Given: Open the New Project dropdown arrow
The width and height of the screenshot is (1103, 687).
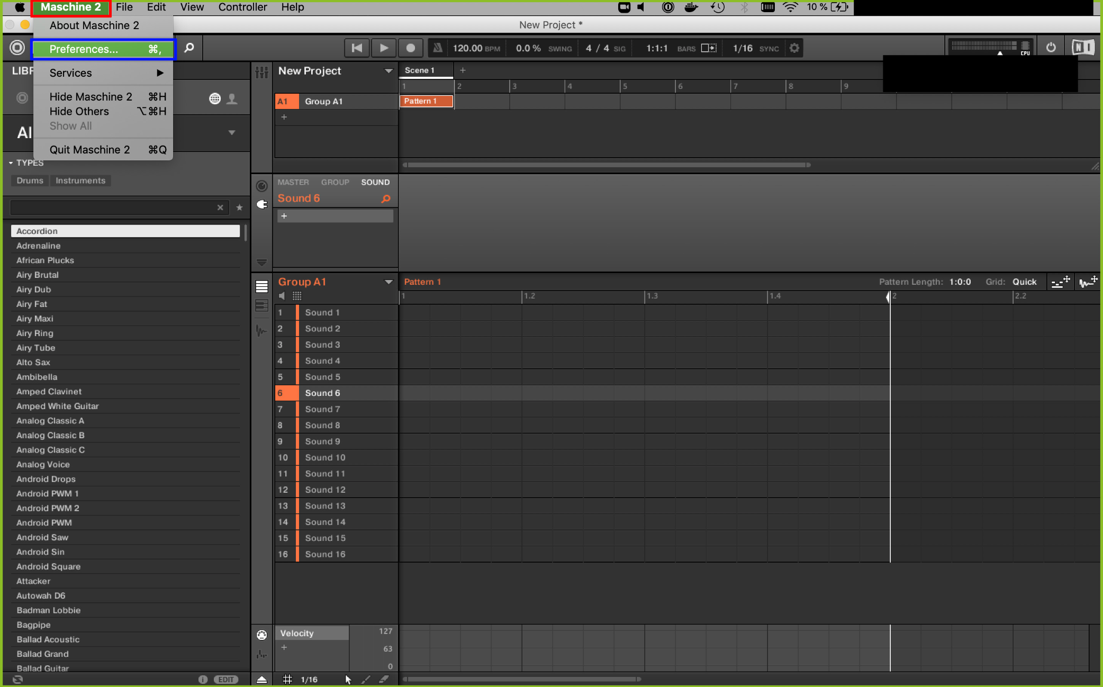Looking at the screenshot, I should (388, 71).
